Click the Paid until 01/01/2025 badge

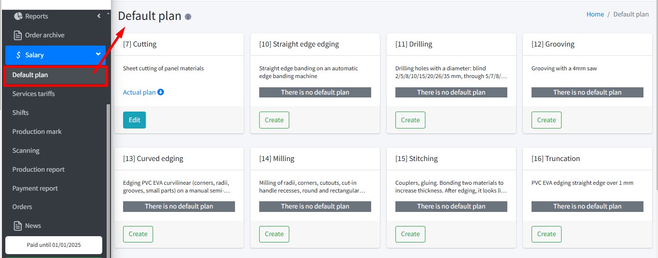tap(53, 245)
